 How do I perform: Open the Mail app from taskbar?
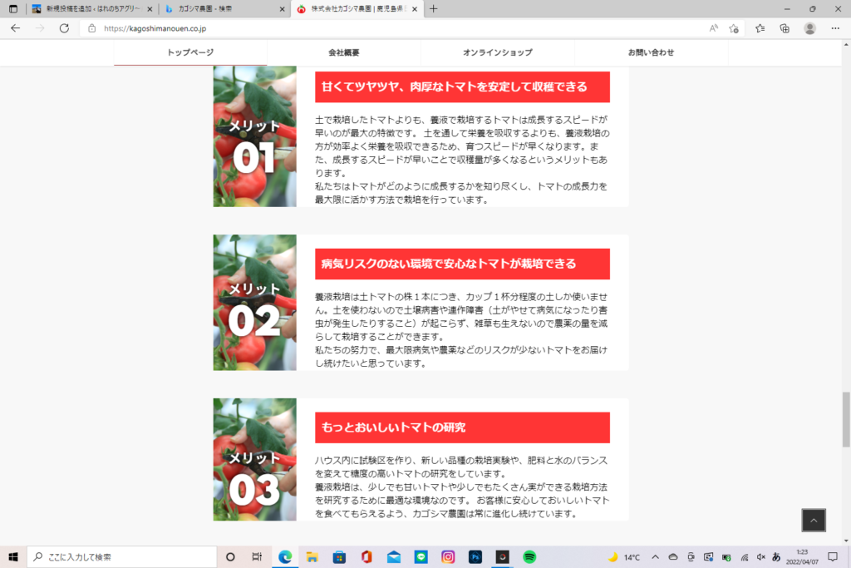(x=393, y=556)
